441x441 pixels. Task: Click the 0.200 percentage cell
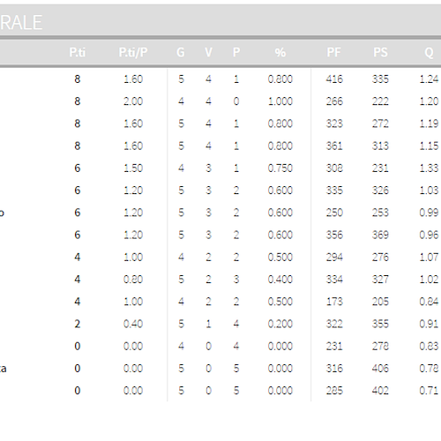(280, 324)
